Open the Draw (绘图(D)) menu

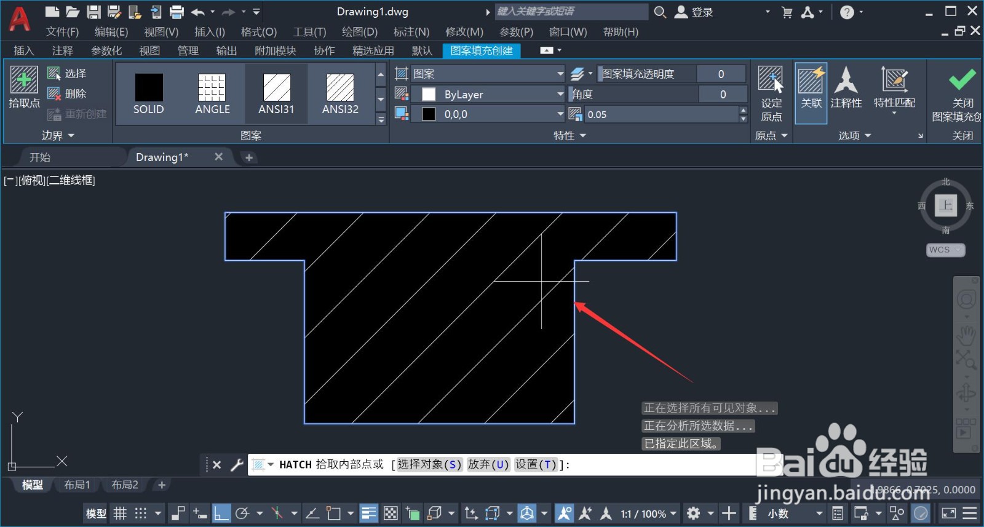coord(359,32)
